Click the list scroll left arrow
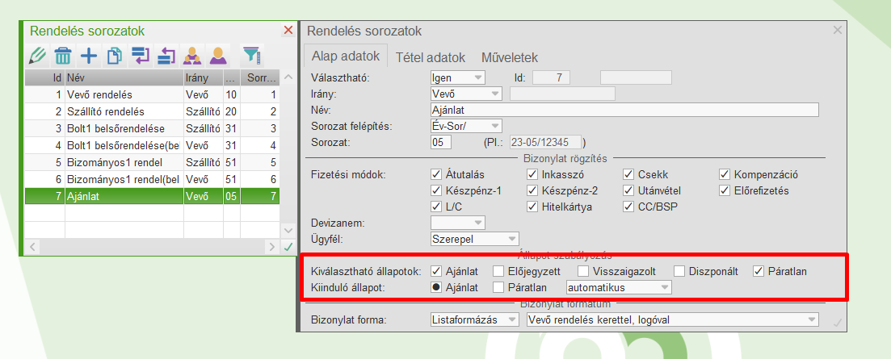The image size is (891, 359). [x=32, y=247]
